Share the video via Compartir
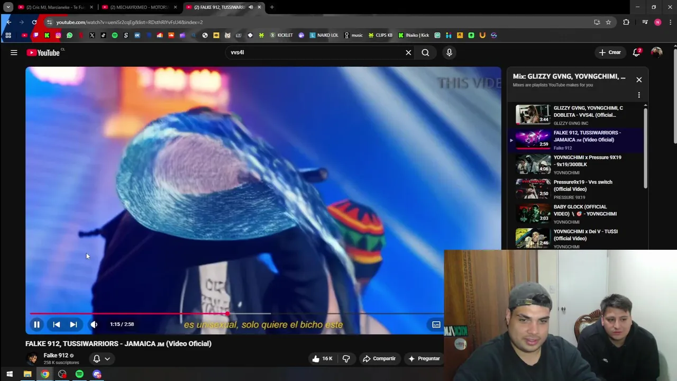677x381 pixels. (379, 358)
